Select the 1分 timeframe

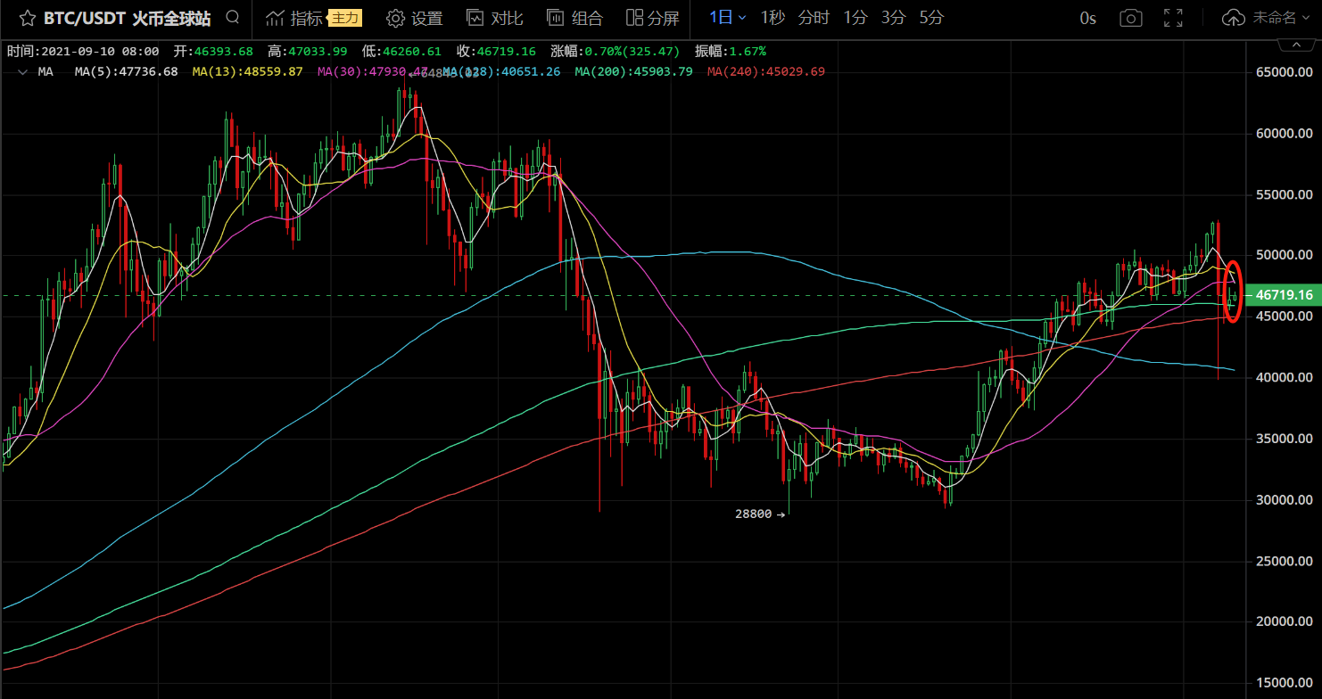[x=855, y=17]
